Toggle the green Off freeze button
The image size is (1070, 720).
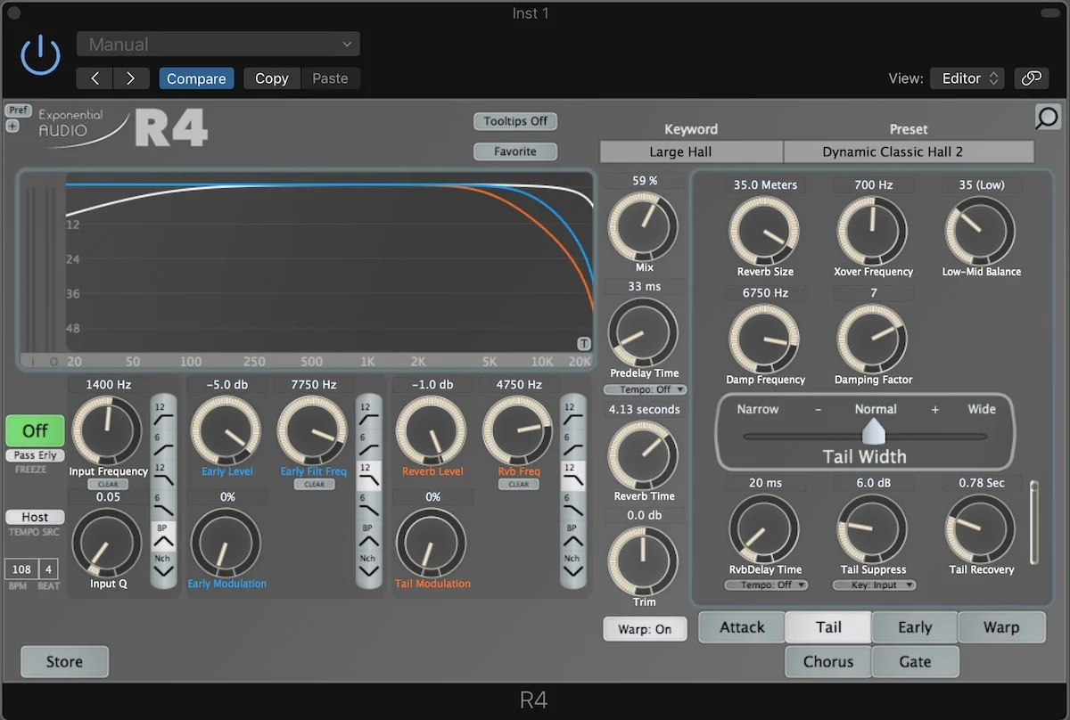[35, 430]
